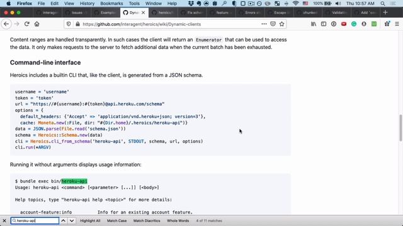Click the 'cli.run(*ARGV)' code line

click(x=33, y=148)
